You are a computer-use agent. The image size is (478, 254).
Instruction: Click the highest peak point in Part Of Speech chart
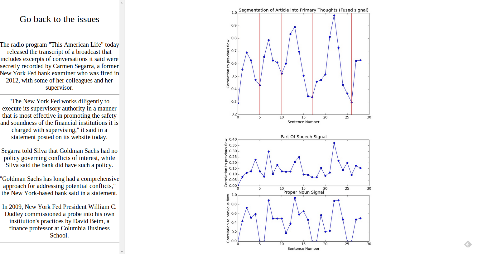click(x=334, y=143)
